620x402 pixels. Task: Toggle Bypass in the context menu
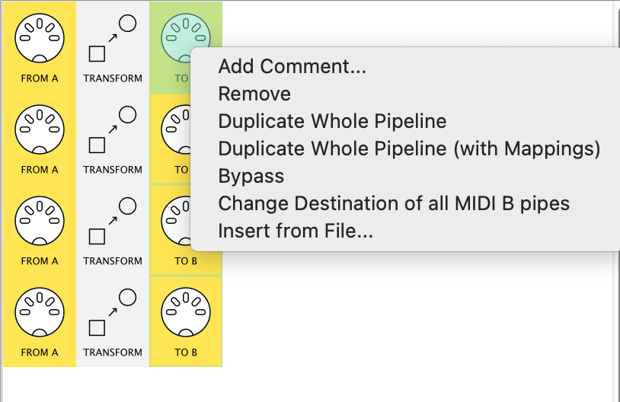tap(251, 176)
